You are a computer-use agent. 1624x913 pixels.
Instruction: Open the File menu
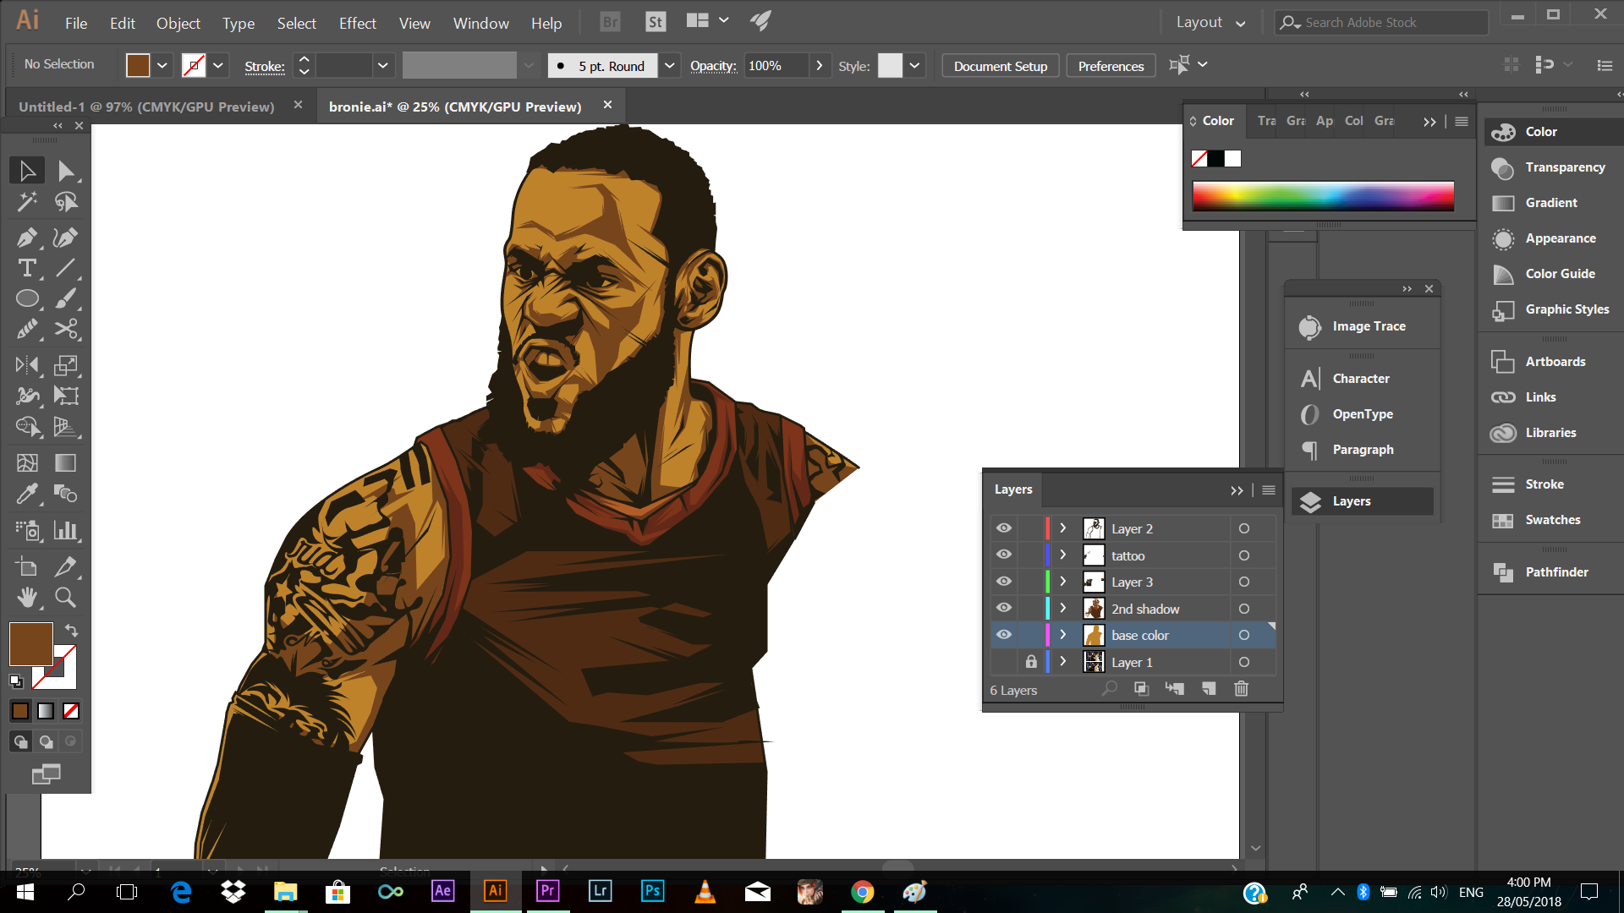[x=76, y=24]
